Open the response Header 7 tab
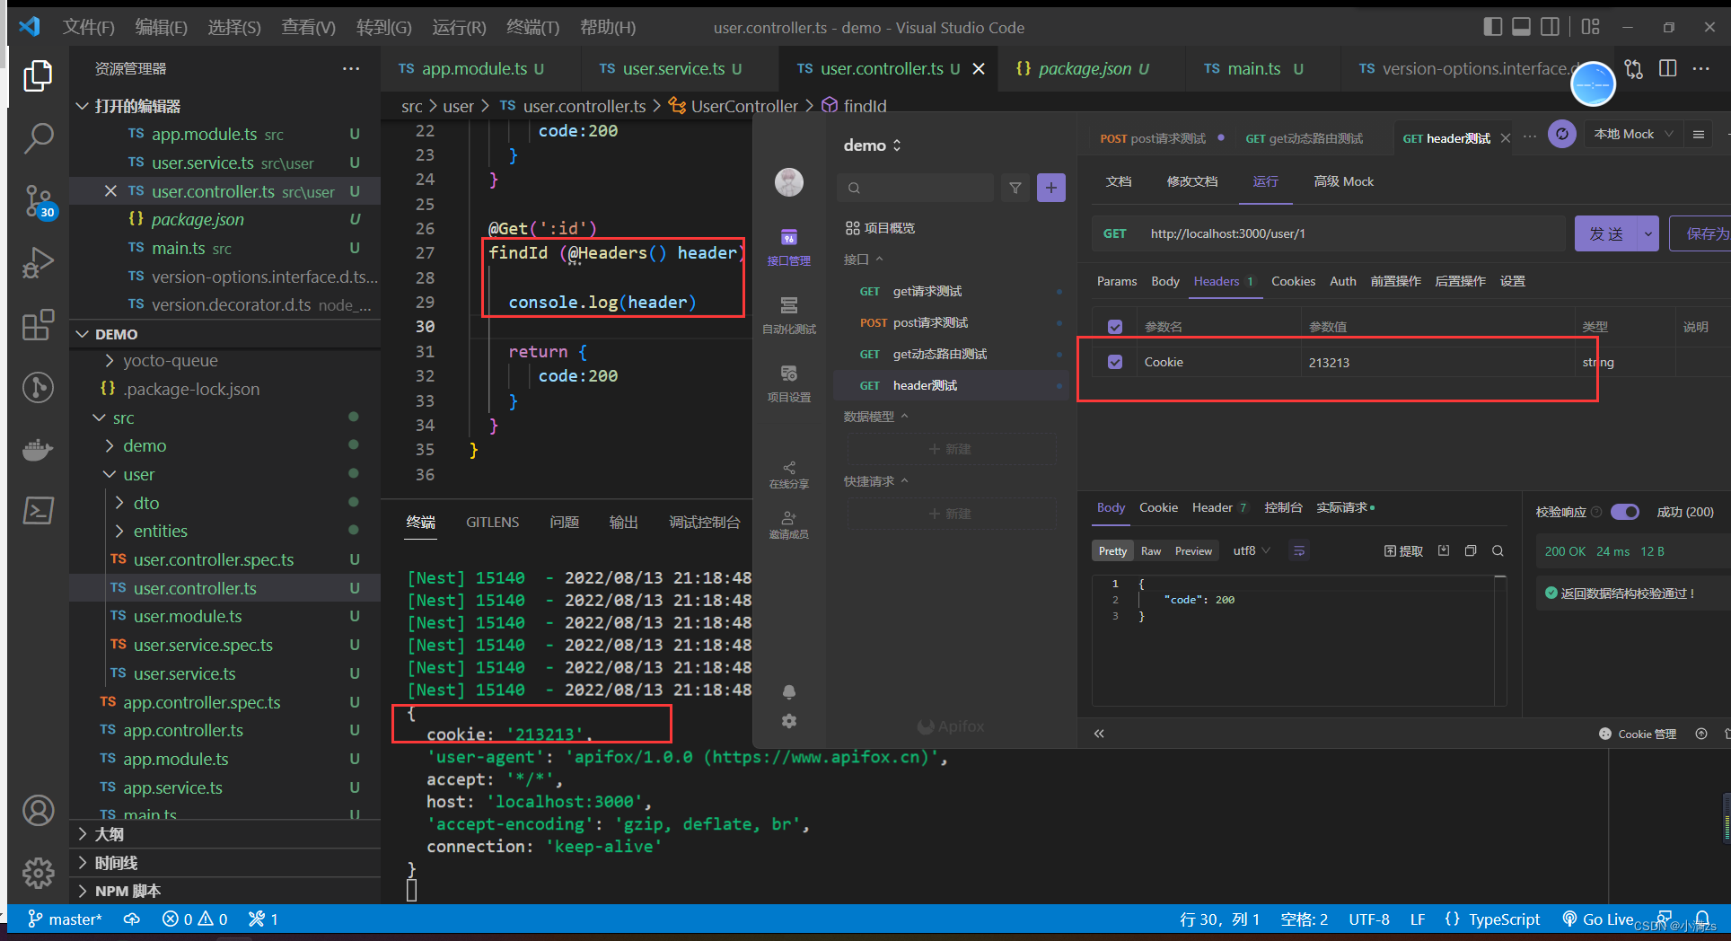The height and width of the screenshot is (941, 1731). tap(1219, 507)
